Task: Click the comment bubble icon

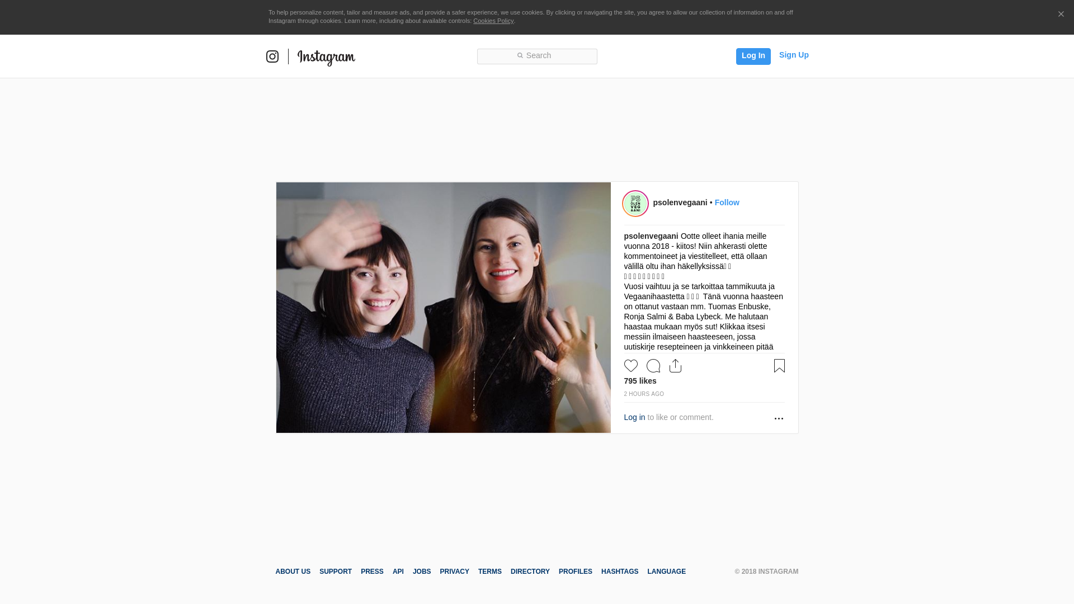Action: 653,366
